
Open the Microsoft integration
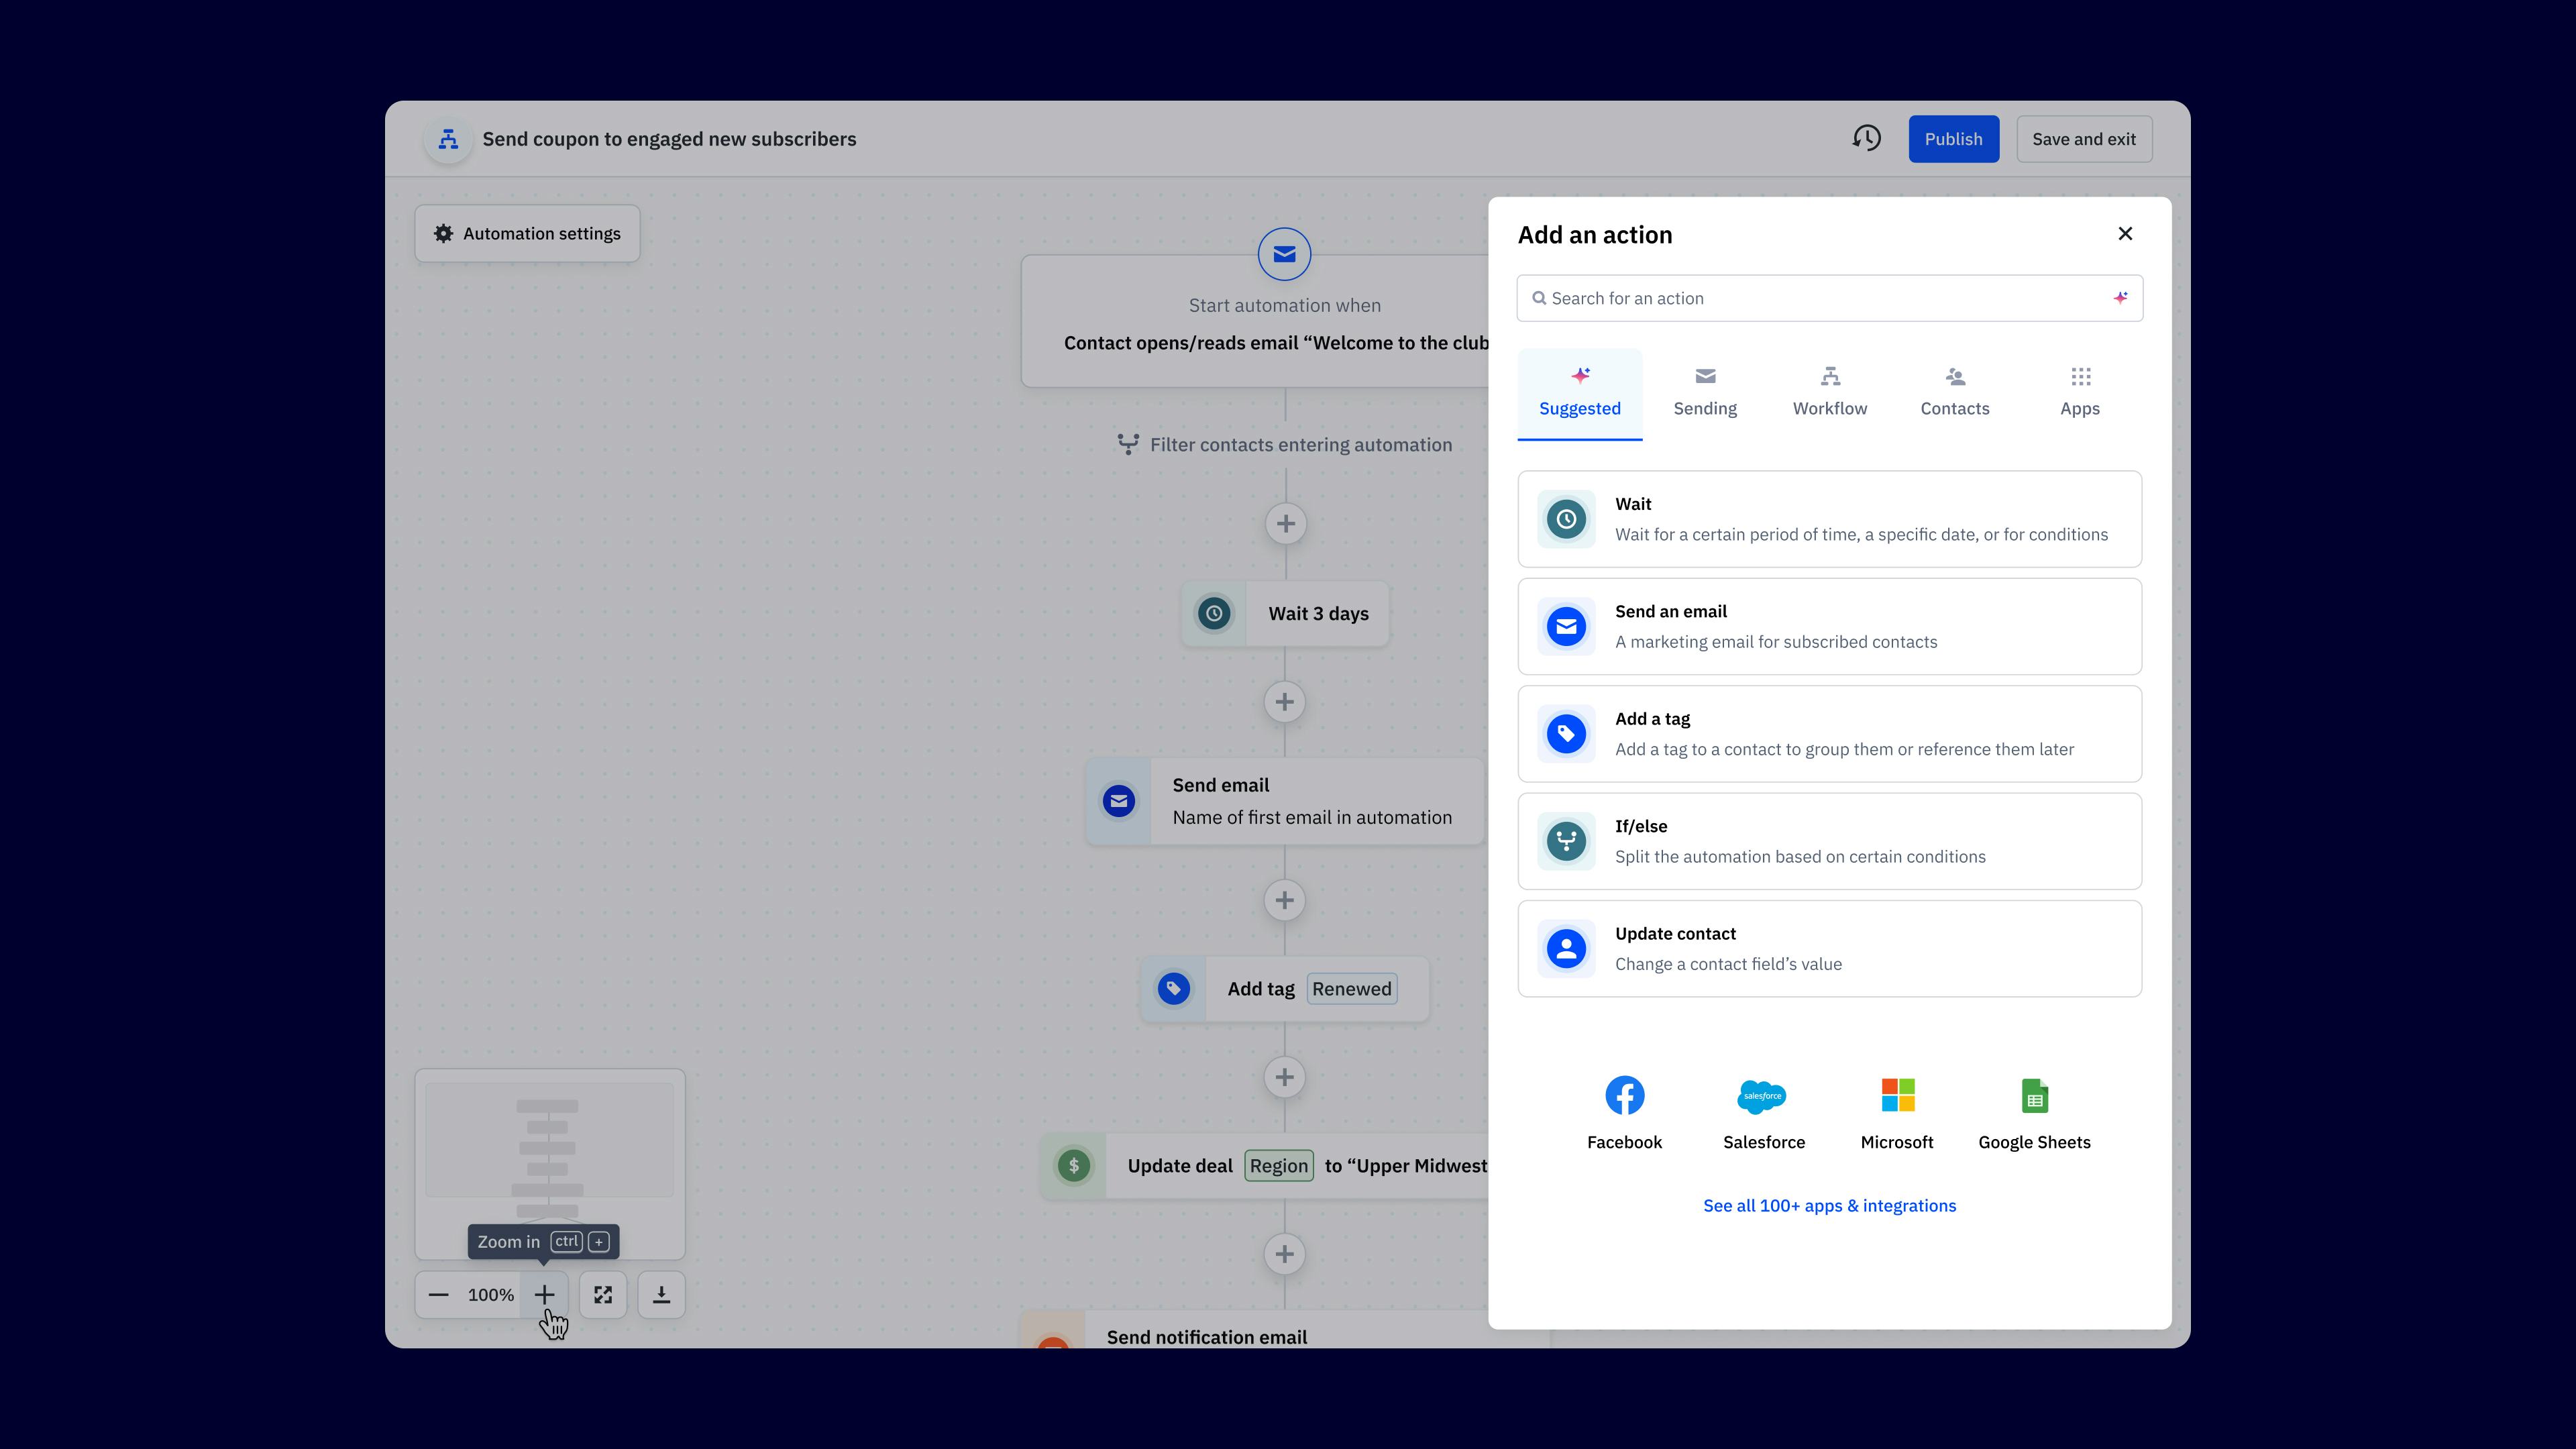tap(1896, 1095)
